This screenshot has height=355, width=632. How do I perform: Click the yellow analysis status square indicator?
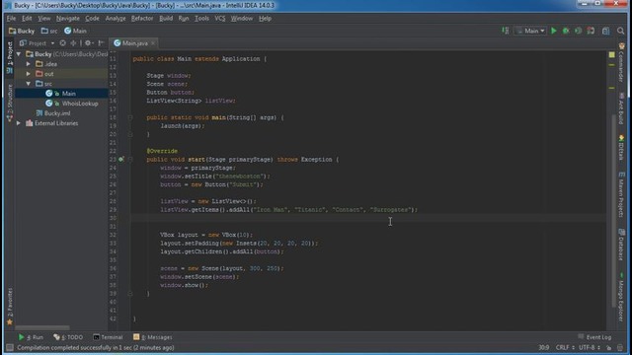pyautogui.click(x=612, y=54)
